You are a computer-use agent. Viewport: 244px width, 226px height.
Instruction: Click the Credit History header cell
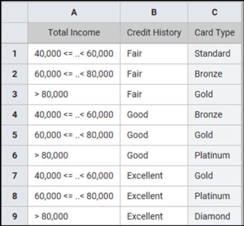[154, 32]
